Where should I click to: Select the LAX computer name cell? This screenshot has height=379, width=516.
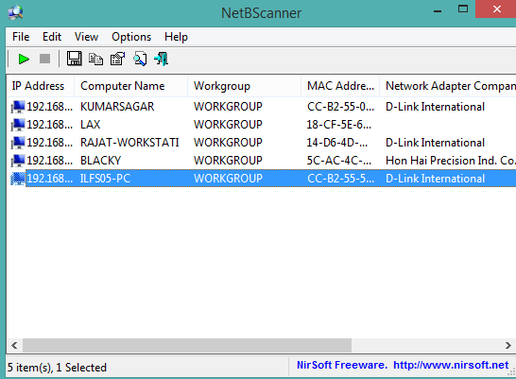tap(90, 125)
